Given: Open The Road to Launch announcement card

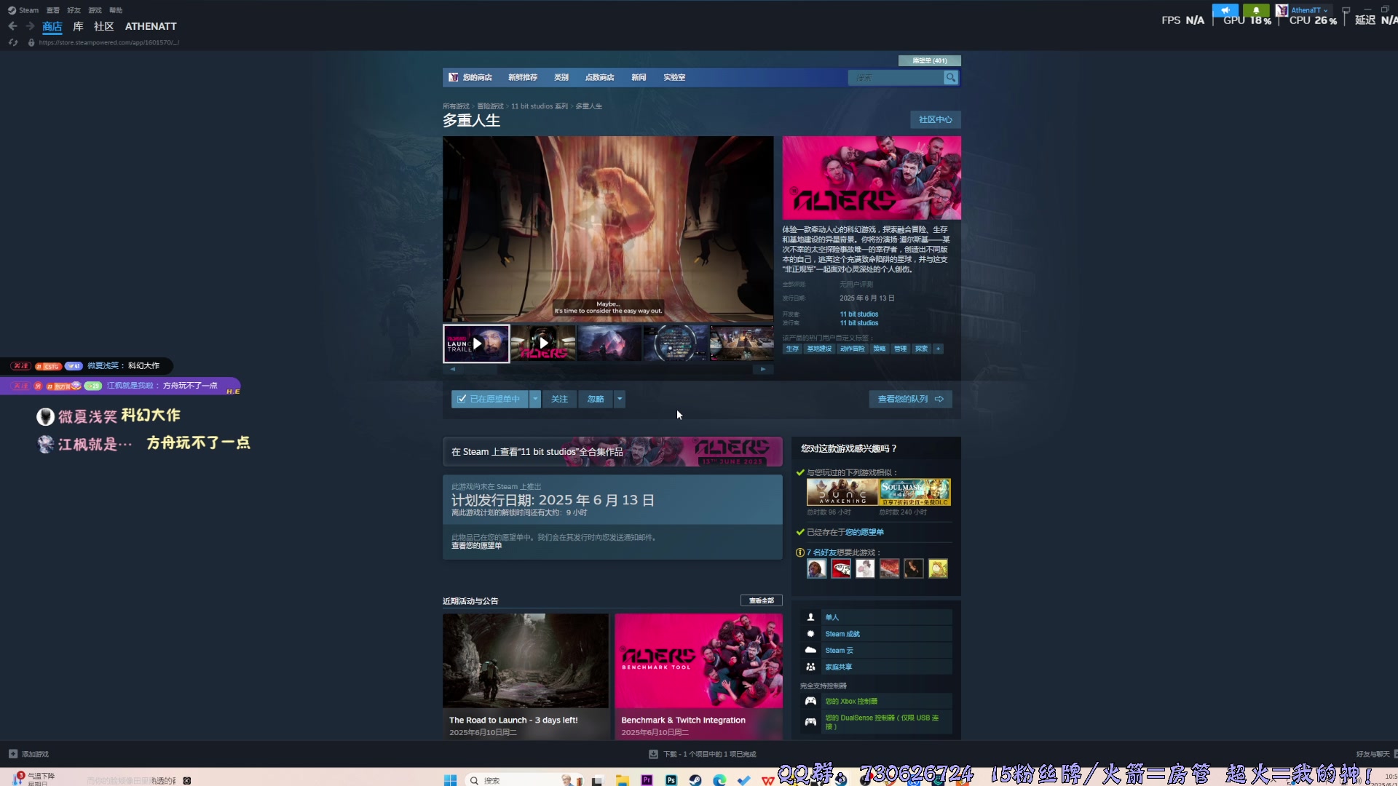Looking at the screenshot, I should coord(526,677).
